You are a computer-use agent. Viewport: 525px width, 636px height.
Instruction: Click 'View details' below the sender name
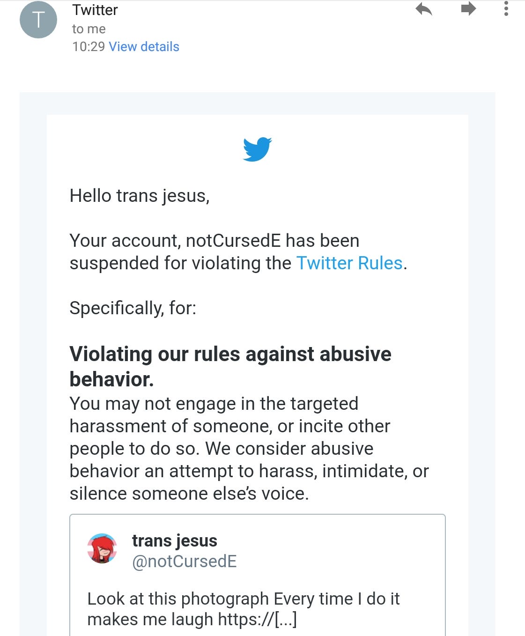point(144,46)
